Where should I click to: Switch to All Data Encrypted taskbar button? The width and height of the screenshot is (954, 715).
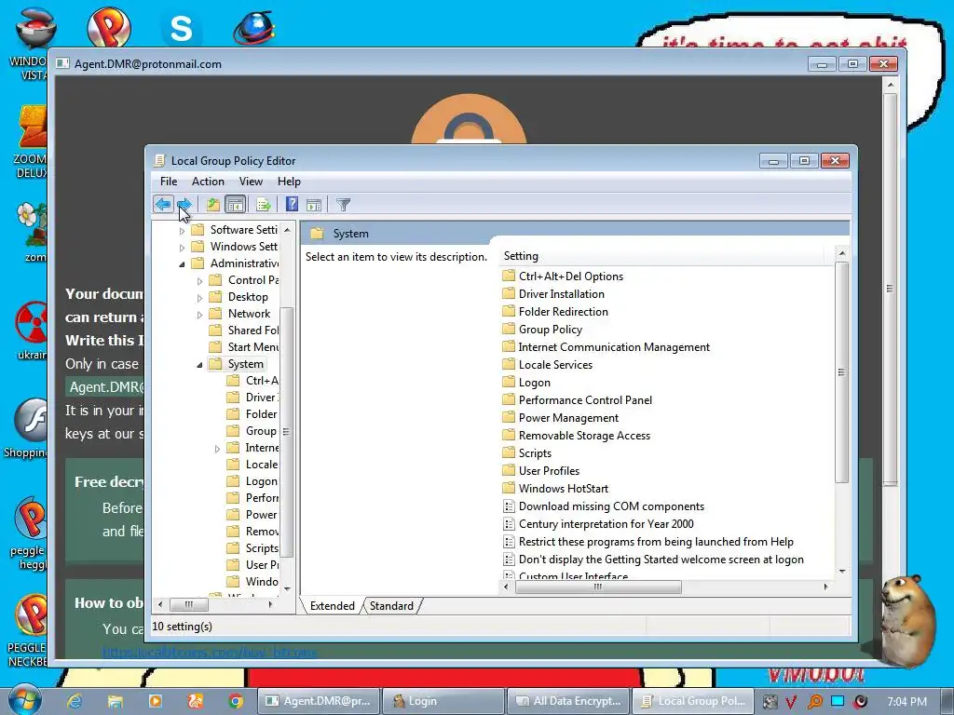click(568, 701)
